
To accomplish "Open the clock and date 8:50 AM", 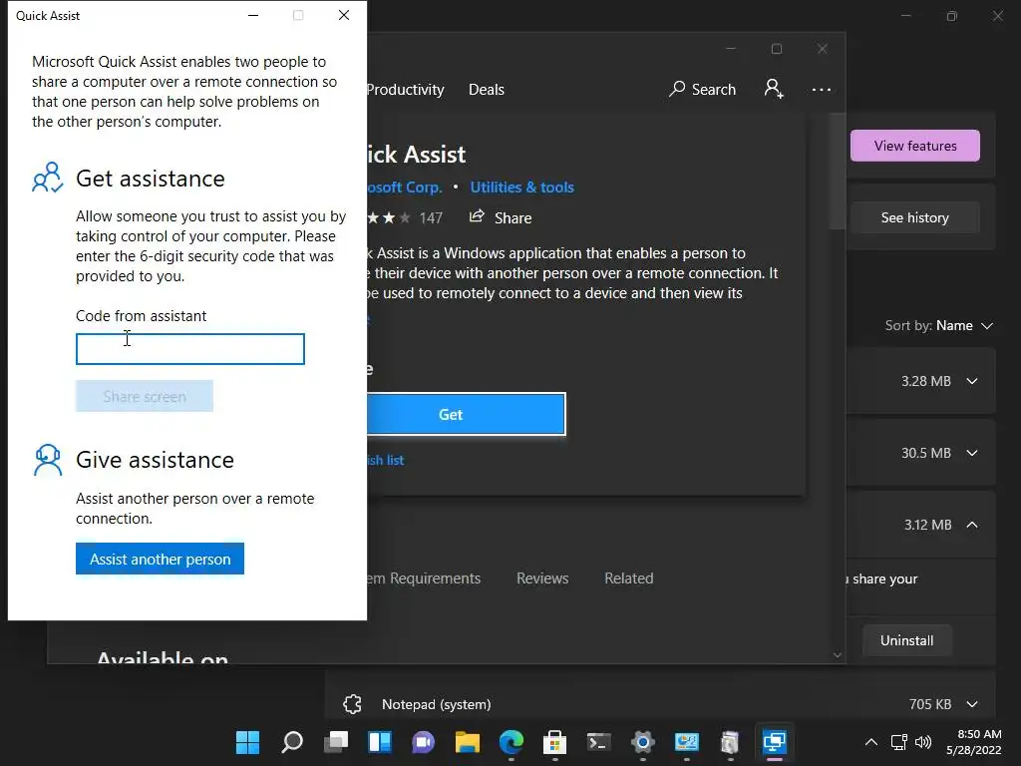I will (973, 742).
